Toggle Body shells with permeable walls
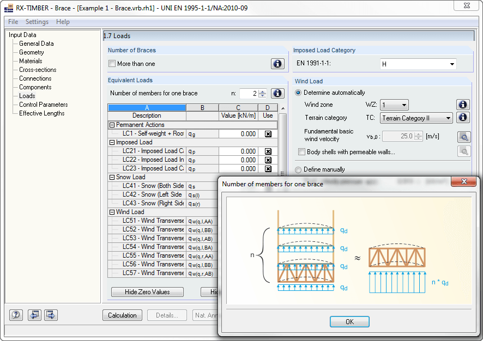Viewport: 483px width, 341px height. pyautogui.click(x=301, y=152)
